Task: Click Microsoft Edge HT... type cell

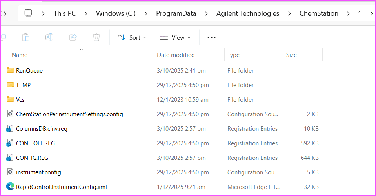Action: [253, 187]
